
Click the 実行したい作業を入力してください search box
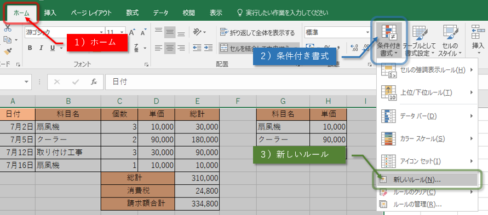[x=283, y=13]
